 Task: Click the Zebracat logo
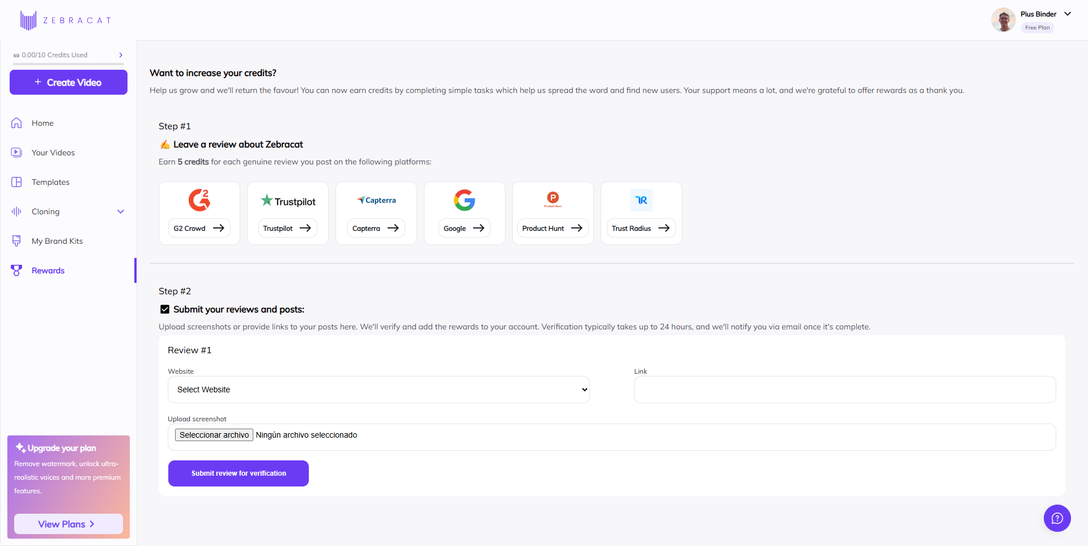point(65,20)
